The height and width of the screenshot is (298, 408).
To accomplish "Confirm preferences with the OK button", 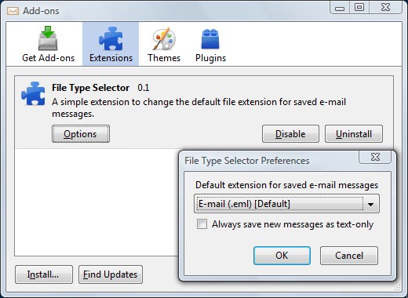I will click(282, 256).
